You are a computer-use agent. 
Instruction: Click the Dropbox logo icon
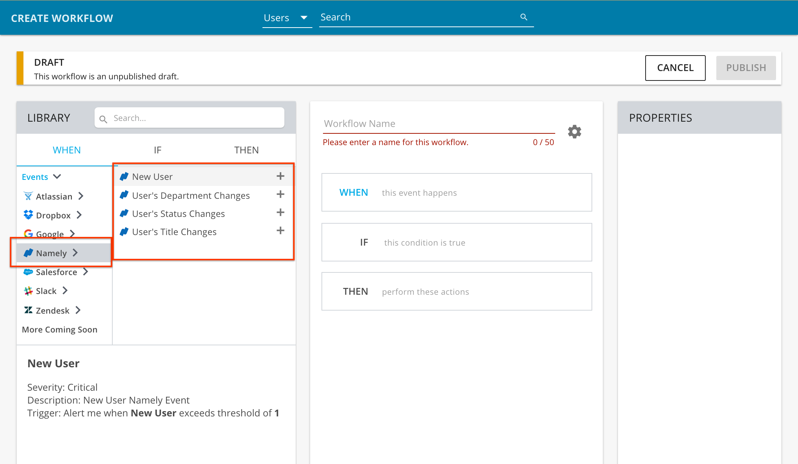click(28, 215)
